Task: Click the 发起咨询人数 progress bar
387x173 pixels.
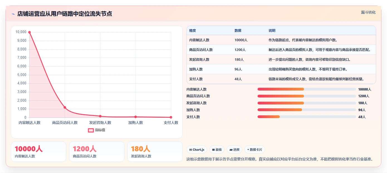Action: 307,103
